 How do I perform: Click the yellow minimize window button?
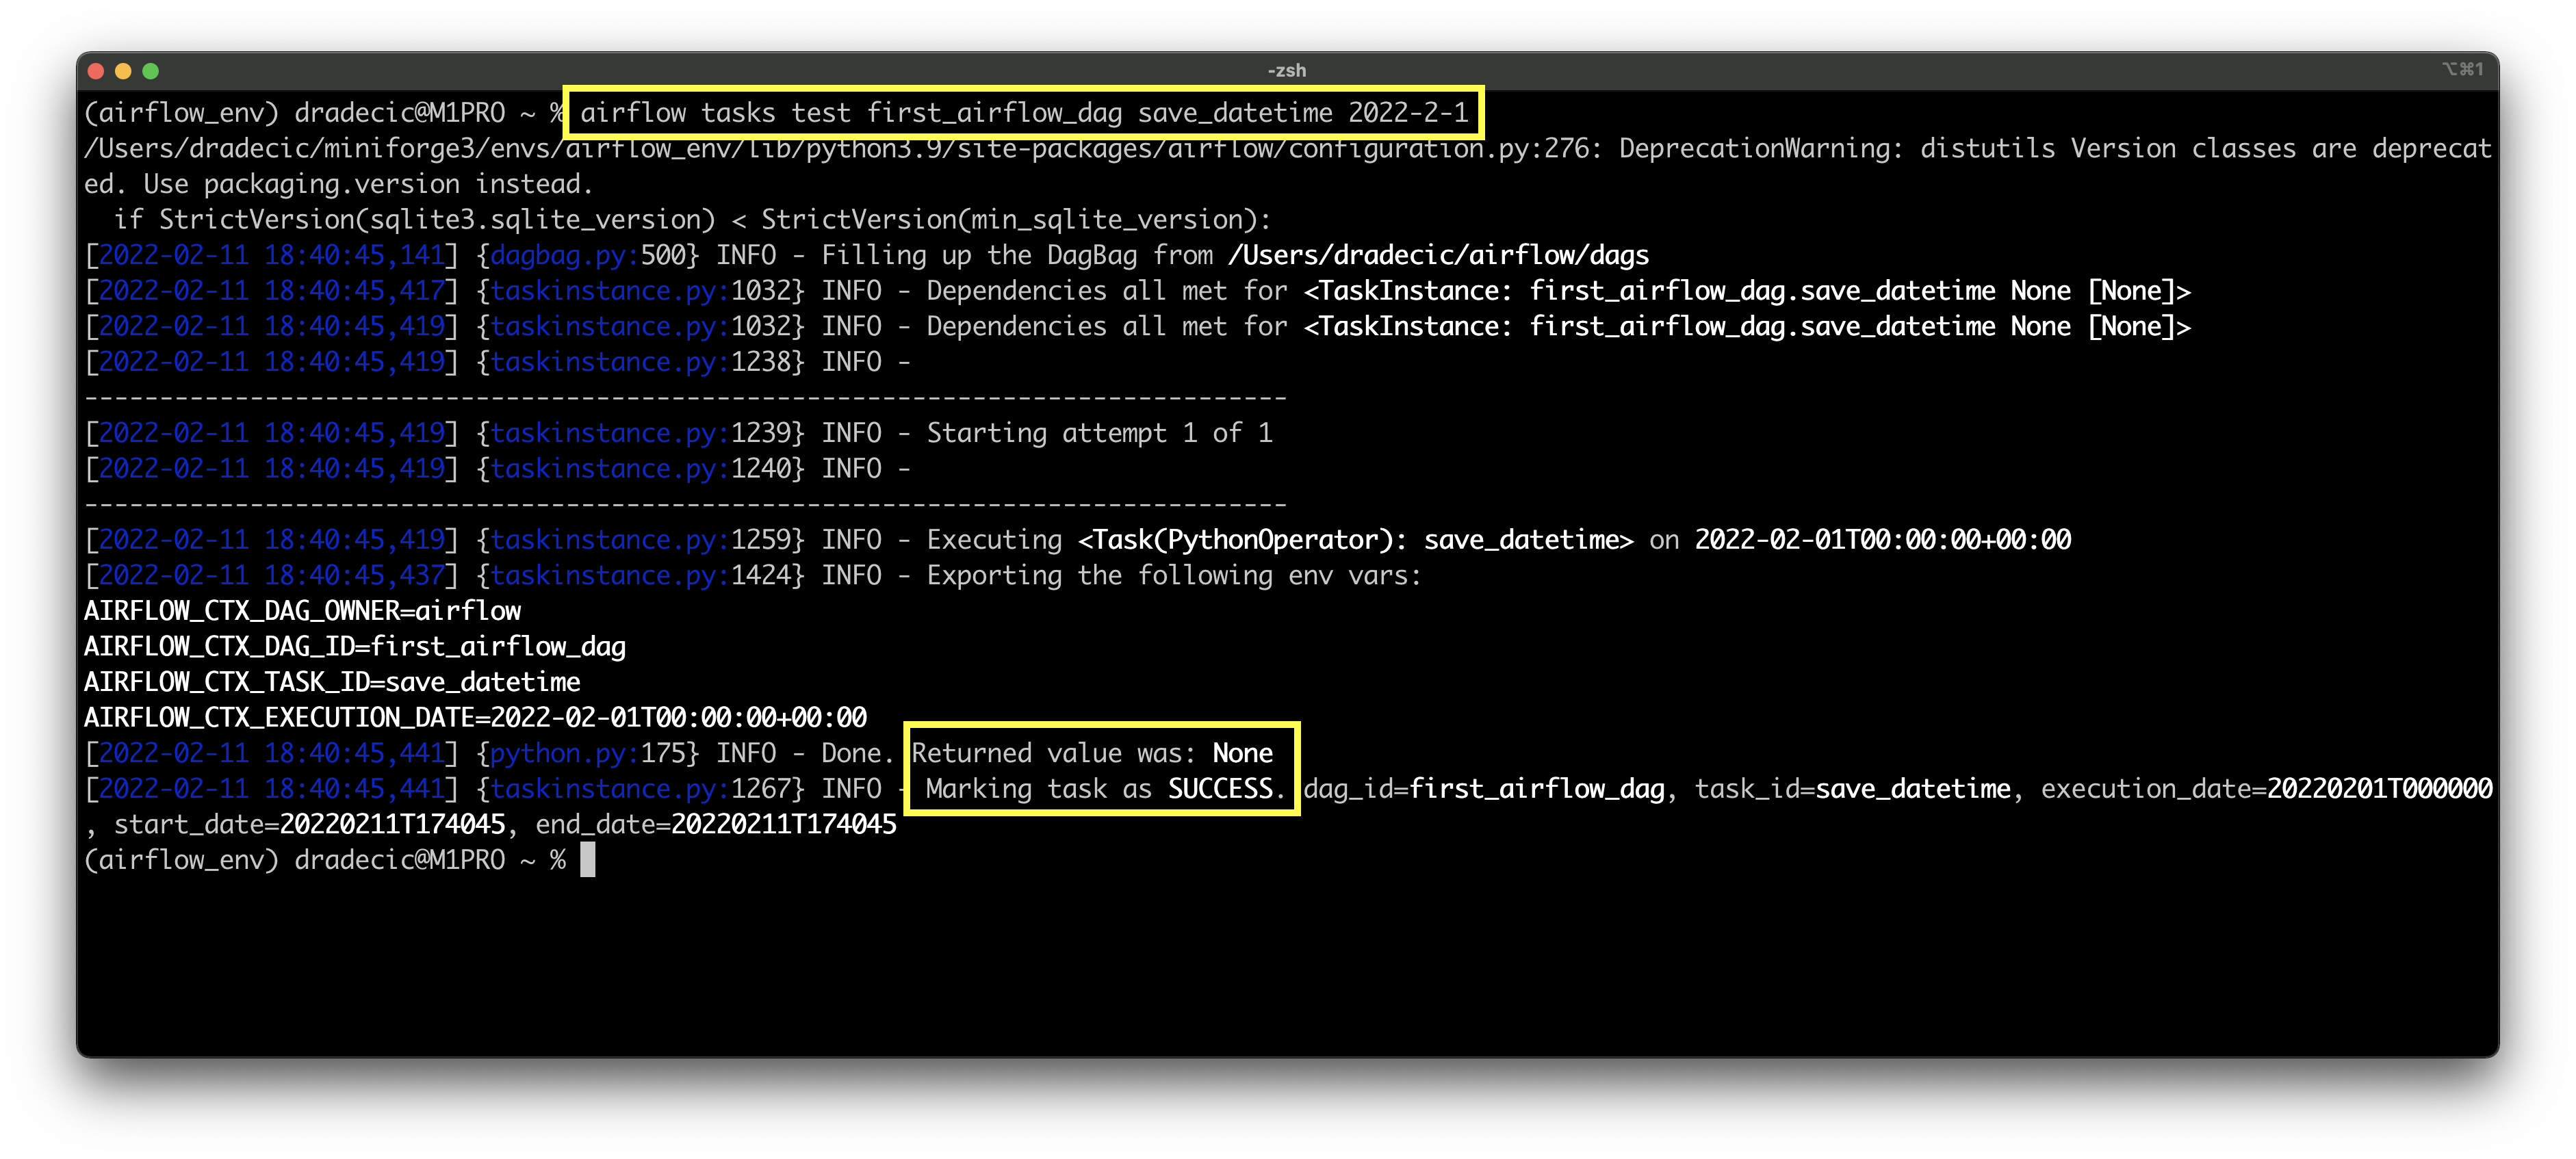[123, 71]
